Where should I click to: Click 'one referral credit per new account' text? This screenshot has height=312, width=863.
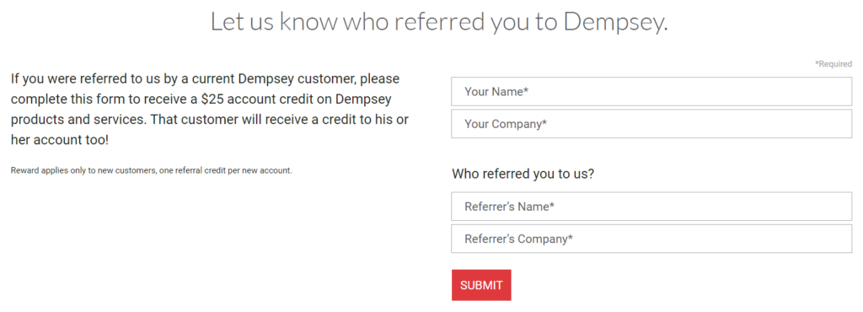point(225,170)
